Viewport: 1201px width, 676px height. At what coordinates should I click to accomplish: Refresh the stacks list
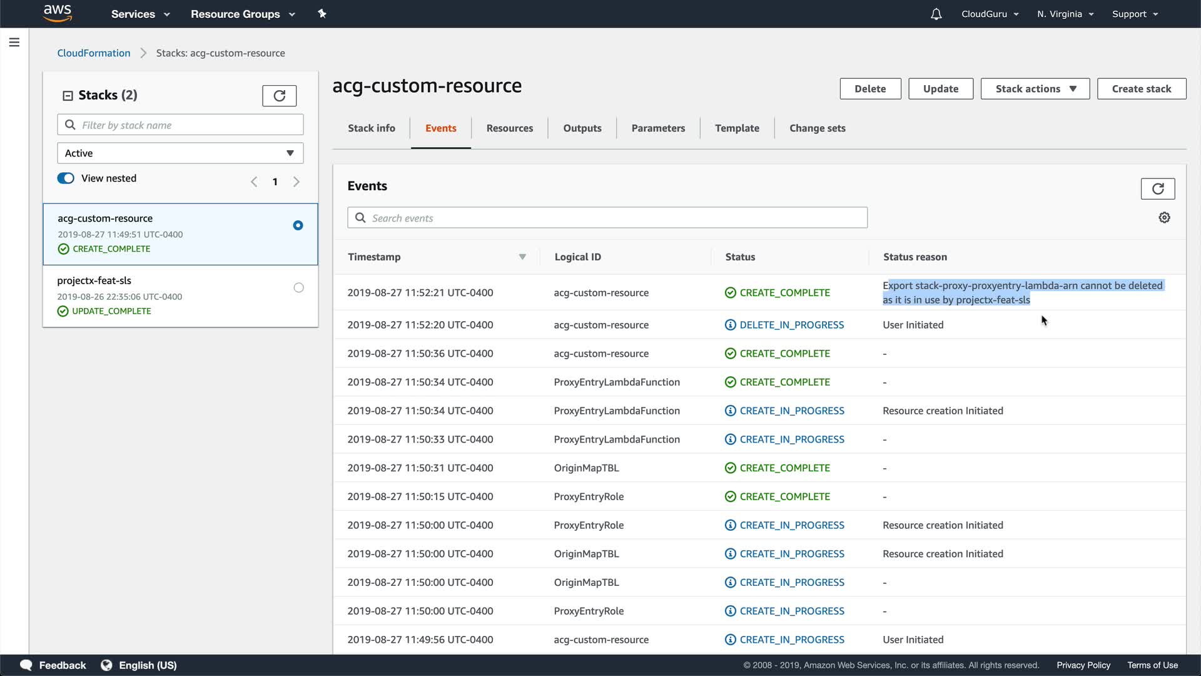coord(279,96)
